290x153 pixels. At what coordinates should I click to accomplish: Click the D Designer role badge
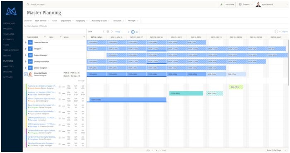(x=30, y=49)
